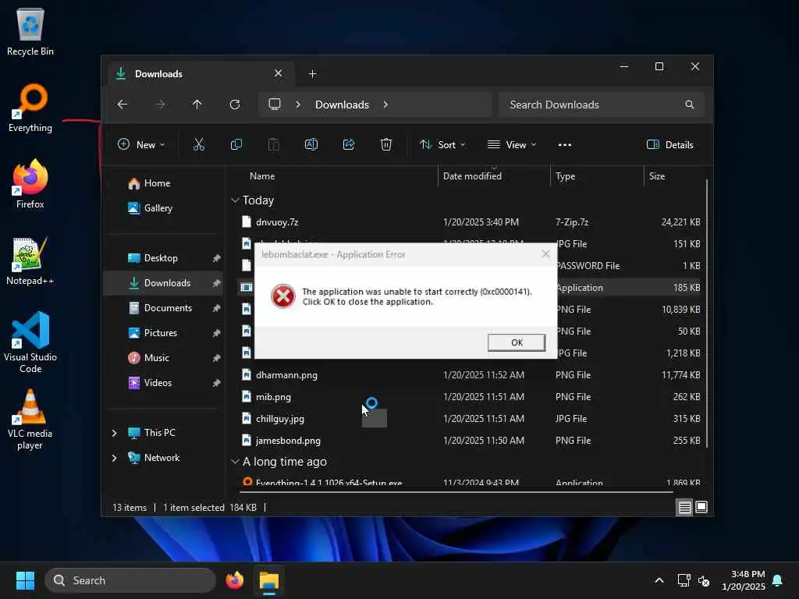Screen dimensions: 799x599
Task: Add a new Explorer tab
Action: (312, 74)
